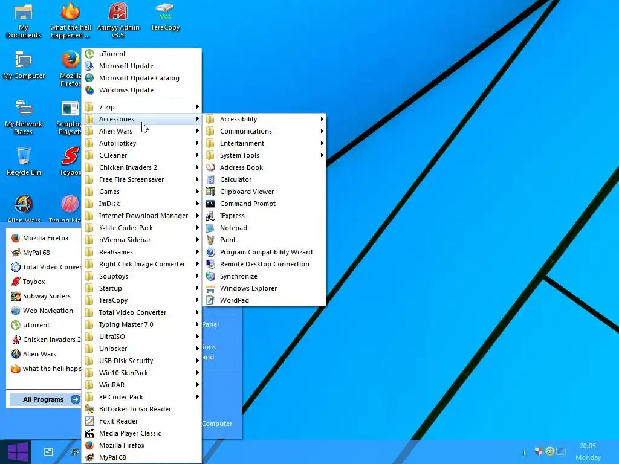Screen dimensions: 619x464
Task: Open the WinRAR program folder
Action: [x=141, y=385]
